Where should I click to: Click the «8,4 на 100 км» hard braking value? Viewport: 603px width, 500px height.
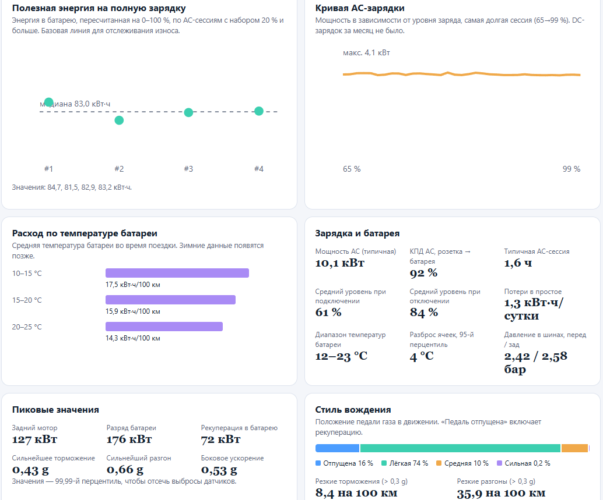pos(356,492)
